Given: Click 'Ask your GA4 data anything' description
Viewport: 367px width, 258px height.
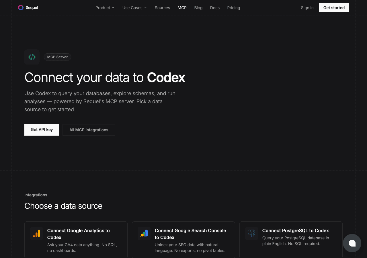Looking at the screenshot, I should [x=82, y=248].
